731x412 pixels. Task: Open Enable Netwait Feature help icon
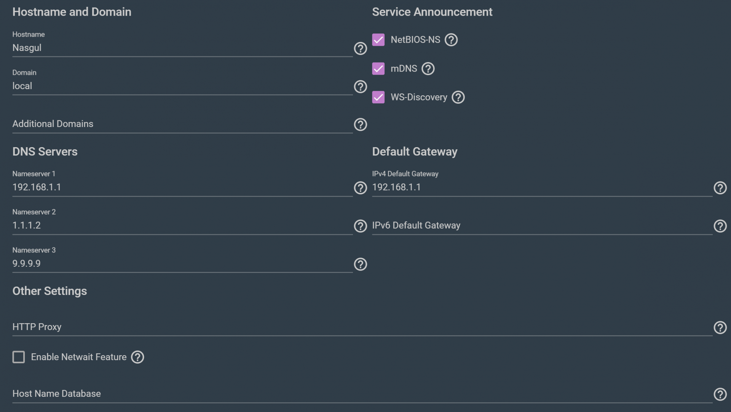click(137, 357)
